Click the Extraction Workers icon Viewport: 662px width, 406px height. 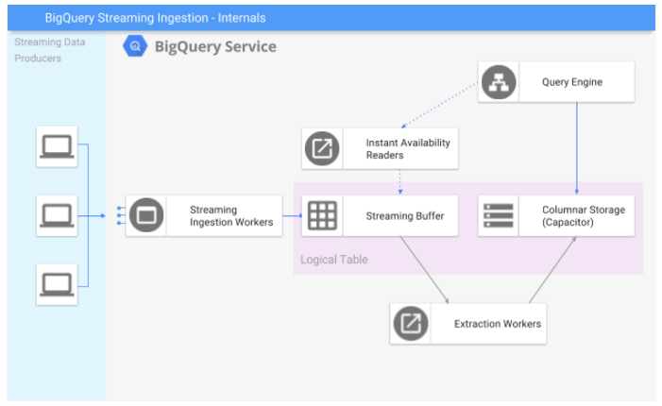411,324
